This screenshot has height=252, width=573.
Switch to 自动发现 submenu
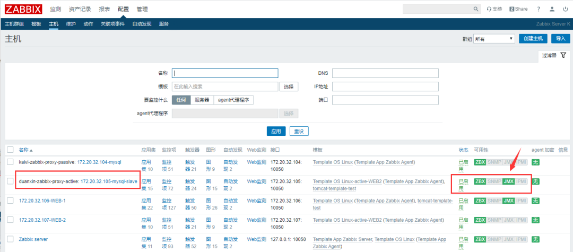tap(142, 24)
